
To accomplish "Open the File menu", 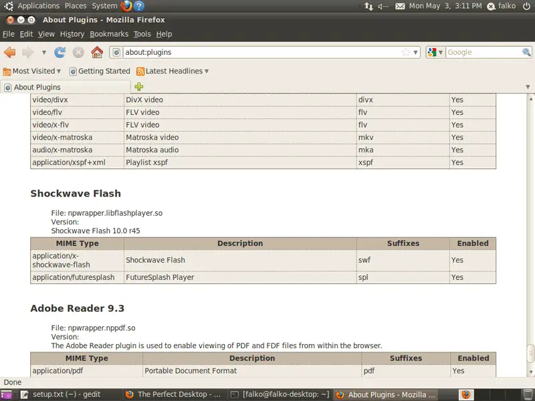I will pyautogui.click(x=9, y=34).
